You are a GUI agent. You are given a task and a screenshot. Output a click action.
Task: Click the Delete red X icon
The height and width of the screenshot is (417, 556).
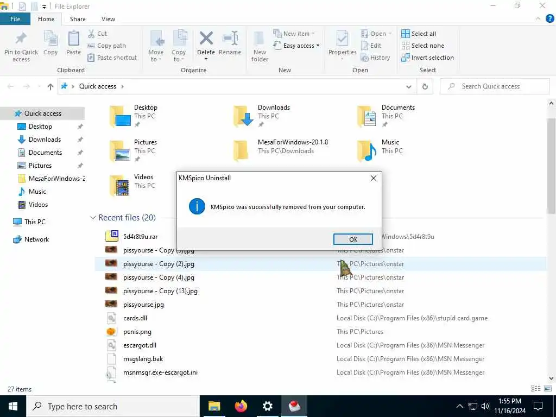coord(206,39)
